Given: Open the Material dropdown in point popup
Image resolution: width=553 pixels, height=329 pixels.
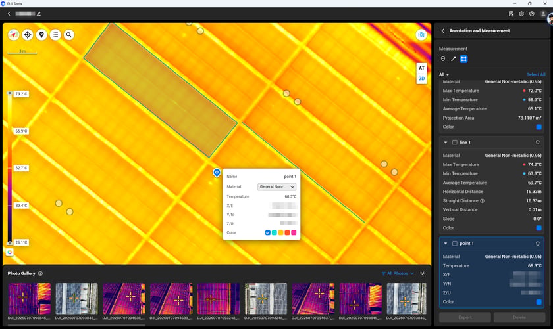Looking at the screenshot, I should tap(277, 187).
